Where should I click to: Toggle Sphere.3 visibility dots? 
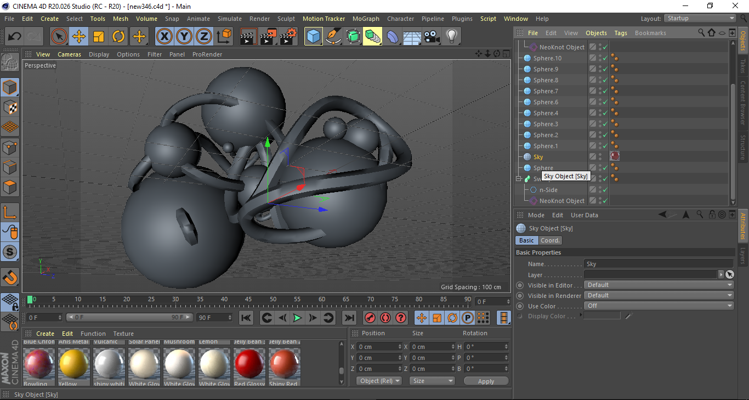(x=599, y=124)
